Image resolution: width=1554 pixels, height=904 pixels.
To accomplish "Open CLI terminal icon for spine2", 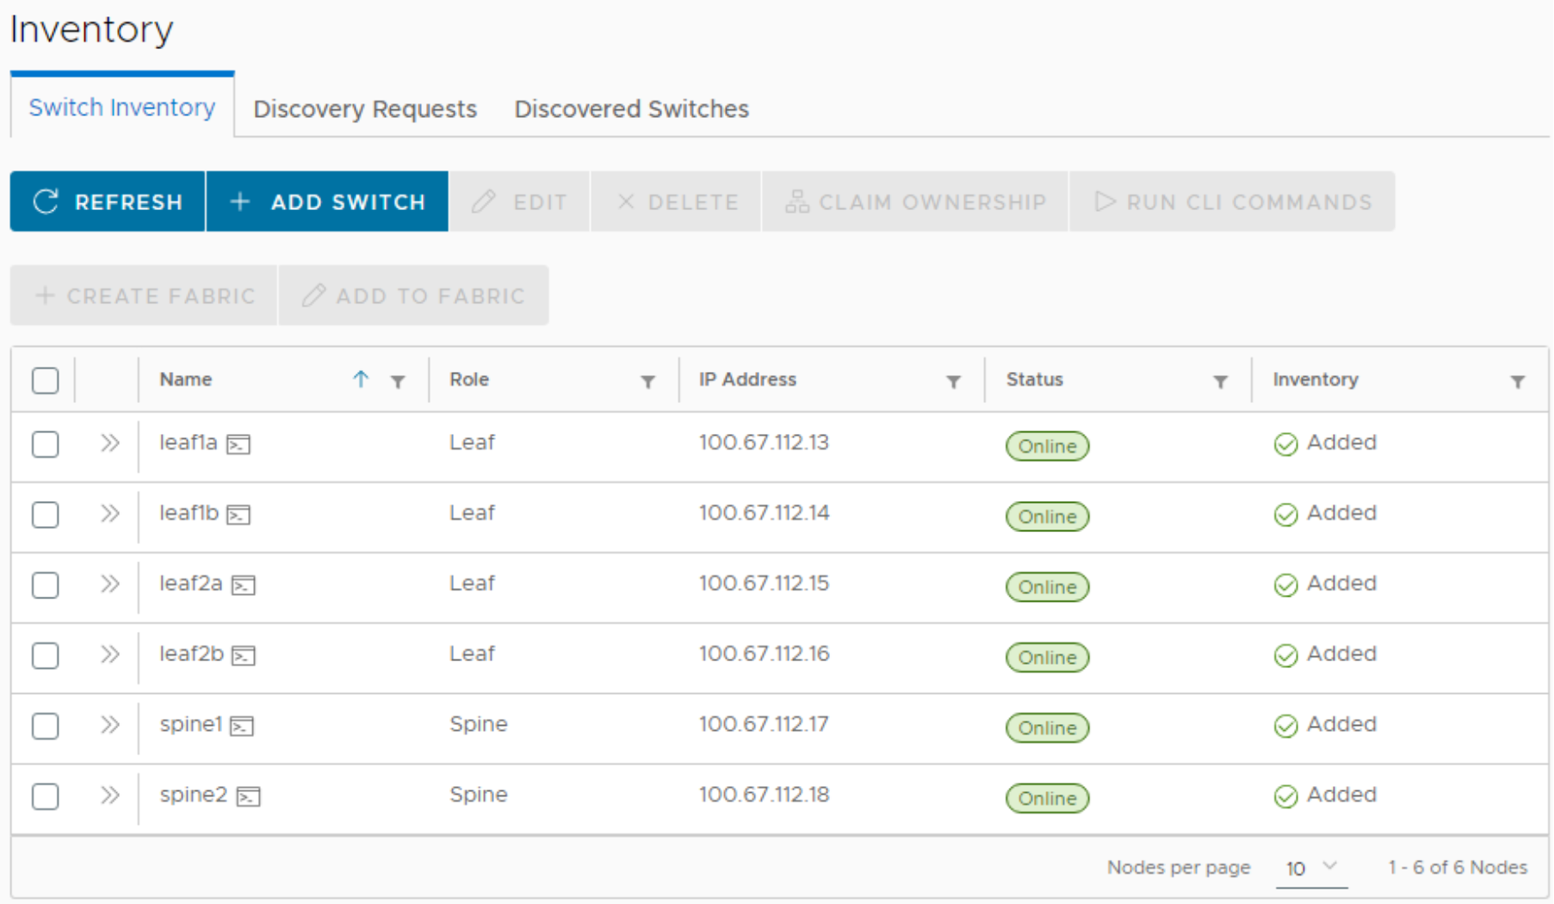I will pos(249,796).
